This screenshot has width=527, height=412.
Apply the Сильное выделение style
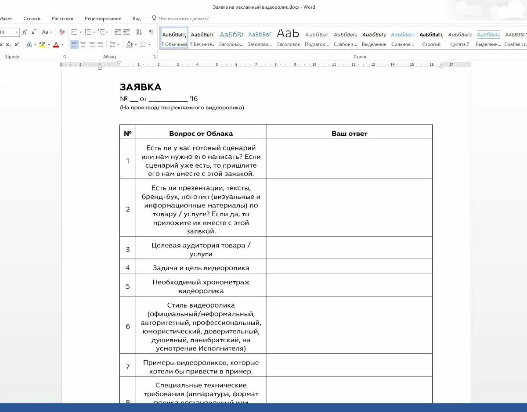click(x=403, y=38)
